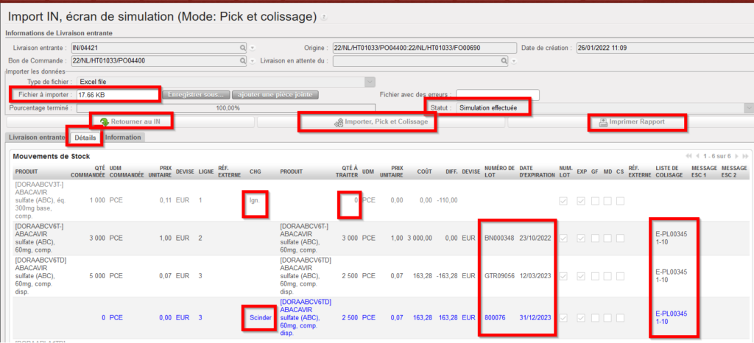Toggle the CS checkbox on the 800076 row
754x343 pixels.
click(621, 318)
